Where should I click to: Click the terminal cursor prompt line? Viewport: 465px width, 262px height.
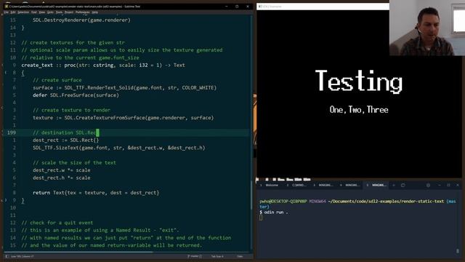[x=261, y=218]
